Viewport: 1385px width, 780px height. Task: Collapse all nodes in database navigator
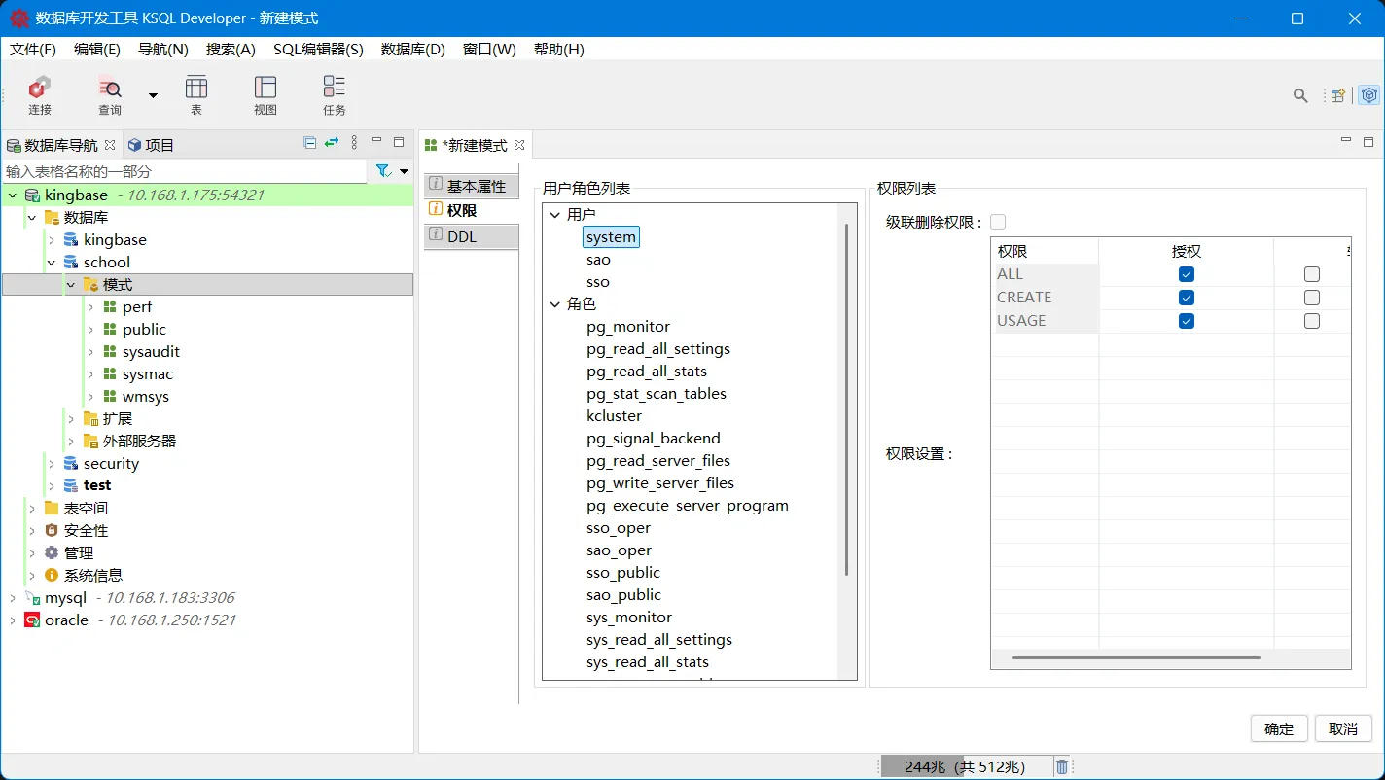click(x=308, y=142)
